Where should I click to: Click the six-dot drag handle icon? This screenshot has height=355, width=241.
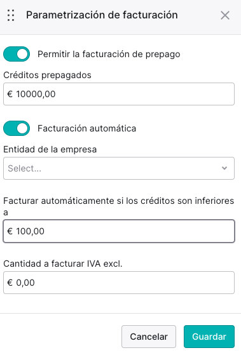(x=11, y=15)
